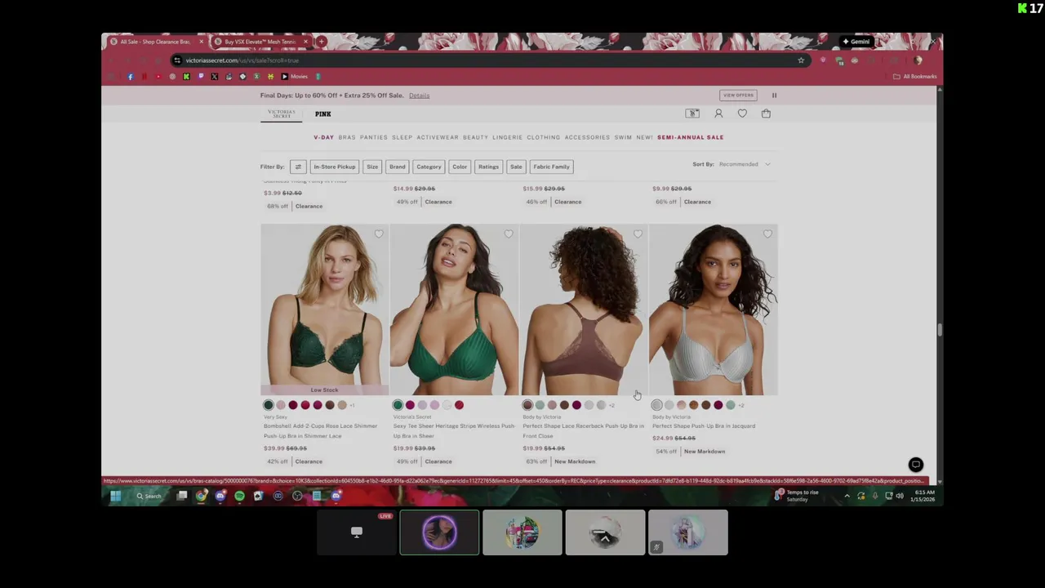Viewport: 1045px width, 588px height.
Task: Select the red swatch on Sexy Tee bra
Action: click(x=459, y=405)
